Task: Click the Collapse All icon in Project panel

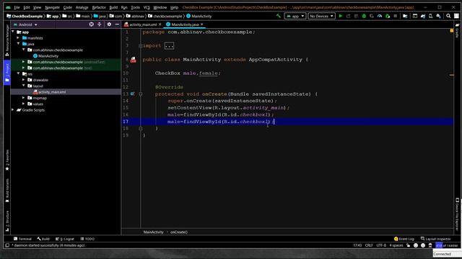Action: 100,24
